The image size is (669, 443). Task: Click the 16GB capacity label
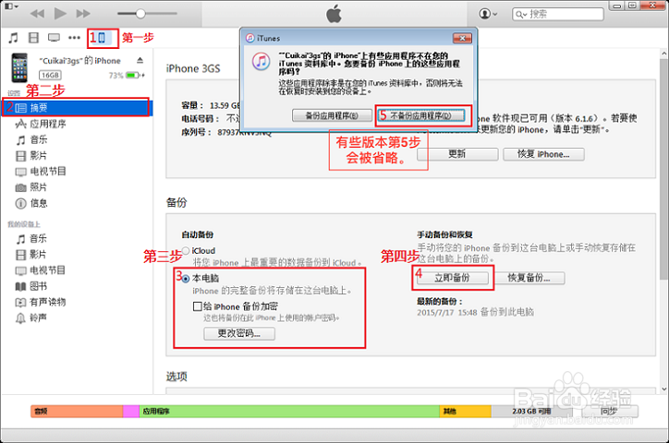pyautogui.click(x=50, y=76)
